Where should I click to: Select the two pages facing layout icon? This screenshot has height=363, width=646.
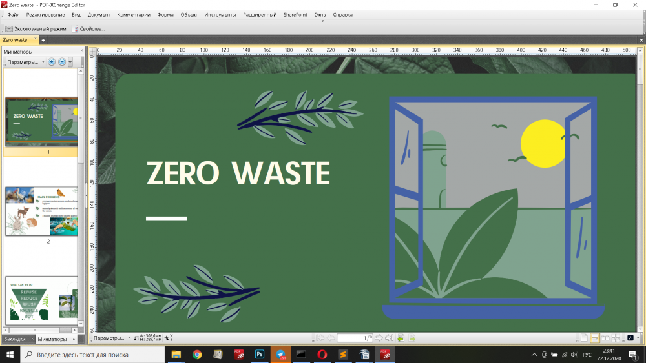click(x=605, y=338)
